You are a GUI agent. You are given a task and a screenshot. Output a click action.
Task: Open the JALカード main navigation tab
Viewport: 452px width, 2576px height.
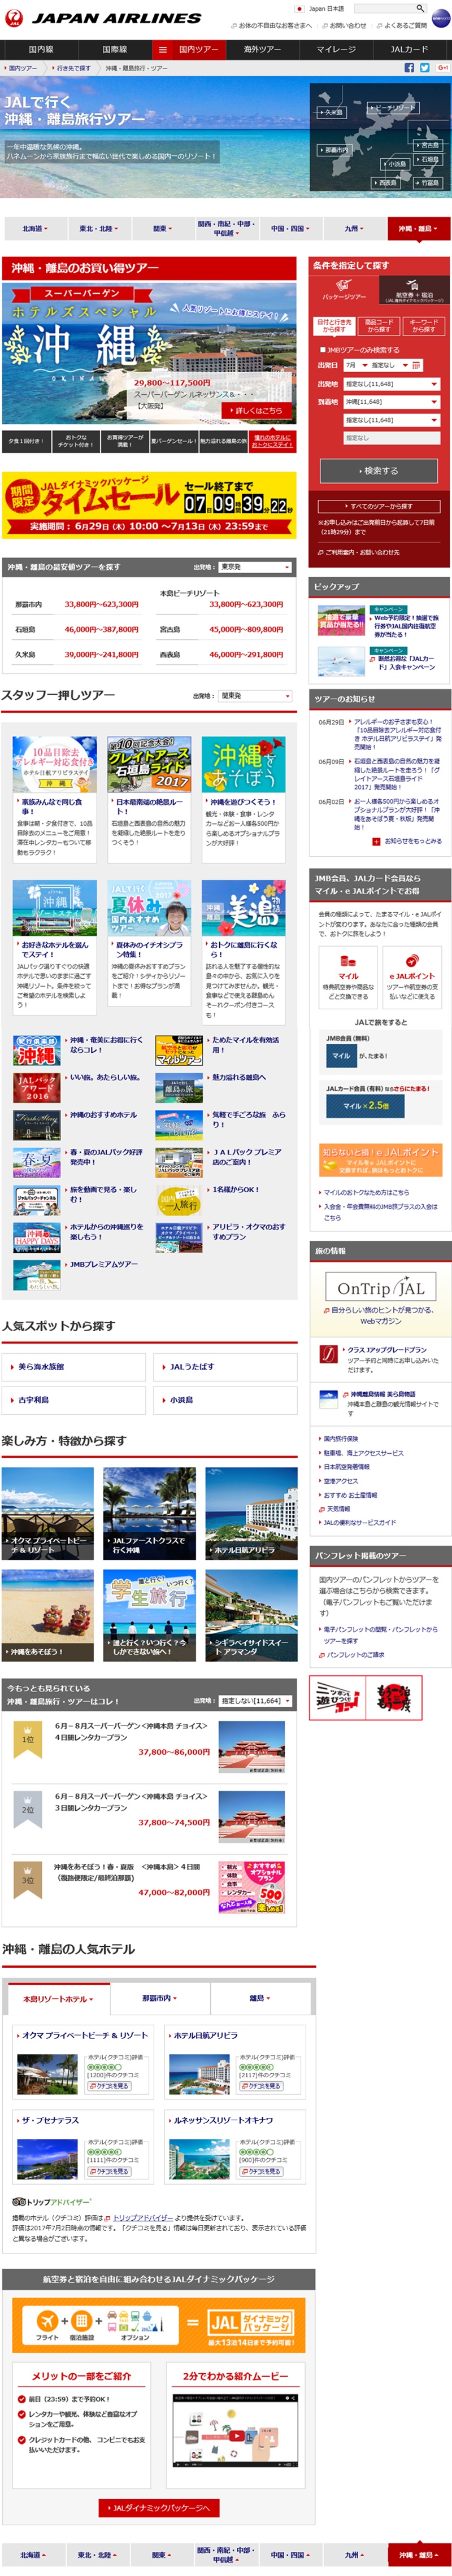409,49
